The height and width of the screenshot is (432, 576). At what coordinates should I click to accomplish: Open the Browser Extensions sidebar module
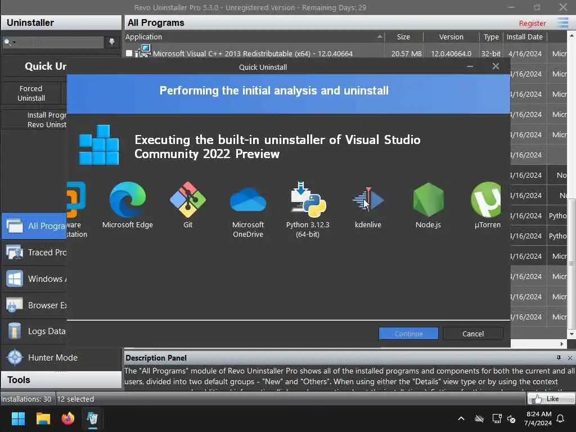[x=34, y=305]
